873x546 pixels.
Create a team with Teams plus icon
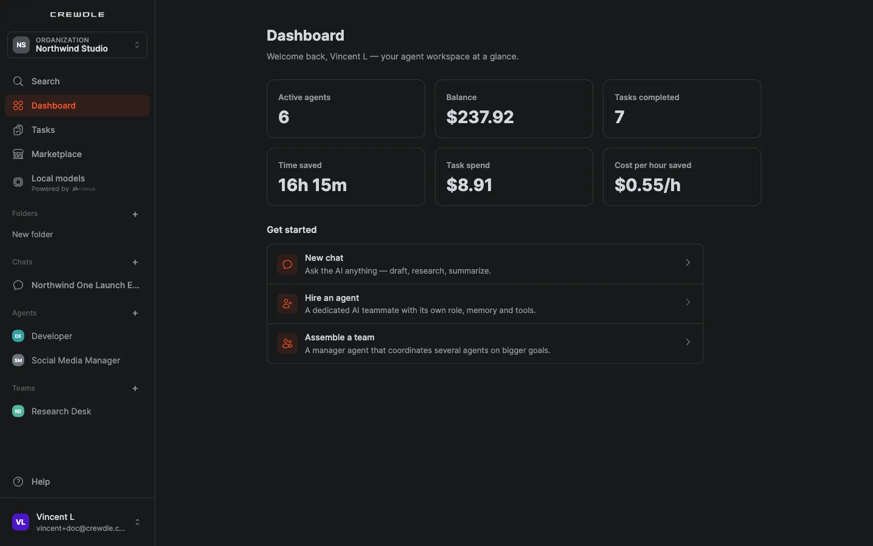[135, 388]
